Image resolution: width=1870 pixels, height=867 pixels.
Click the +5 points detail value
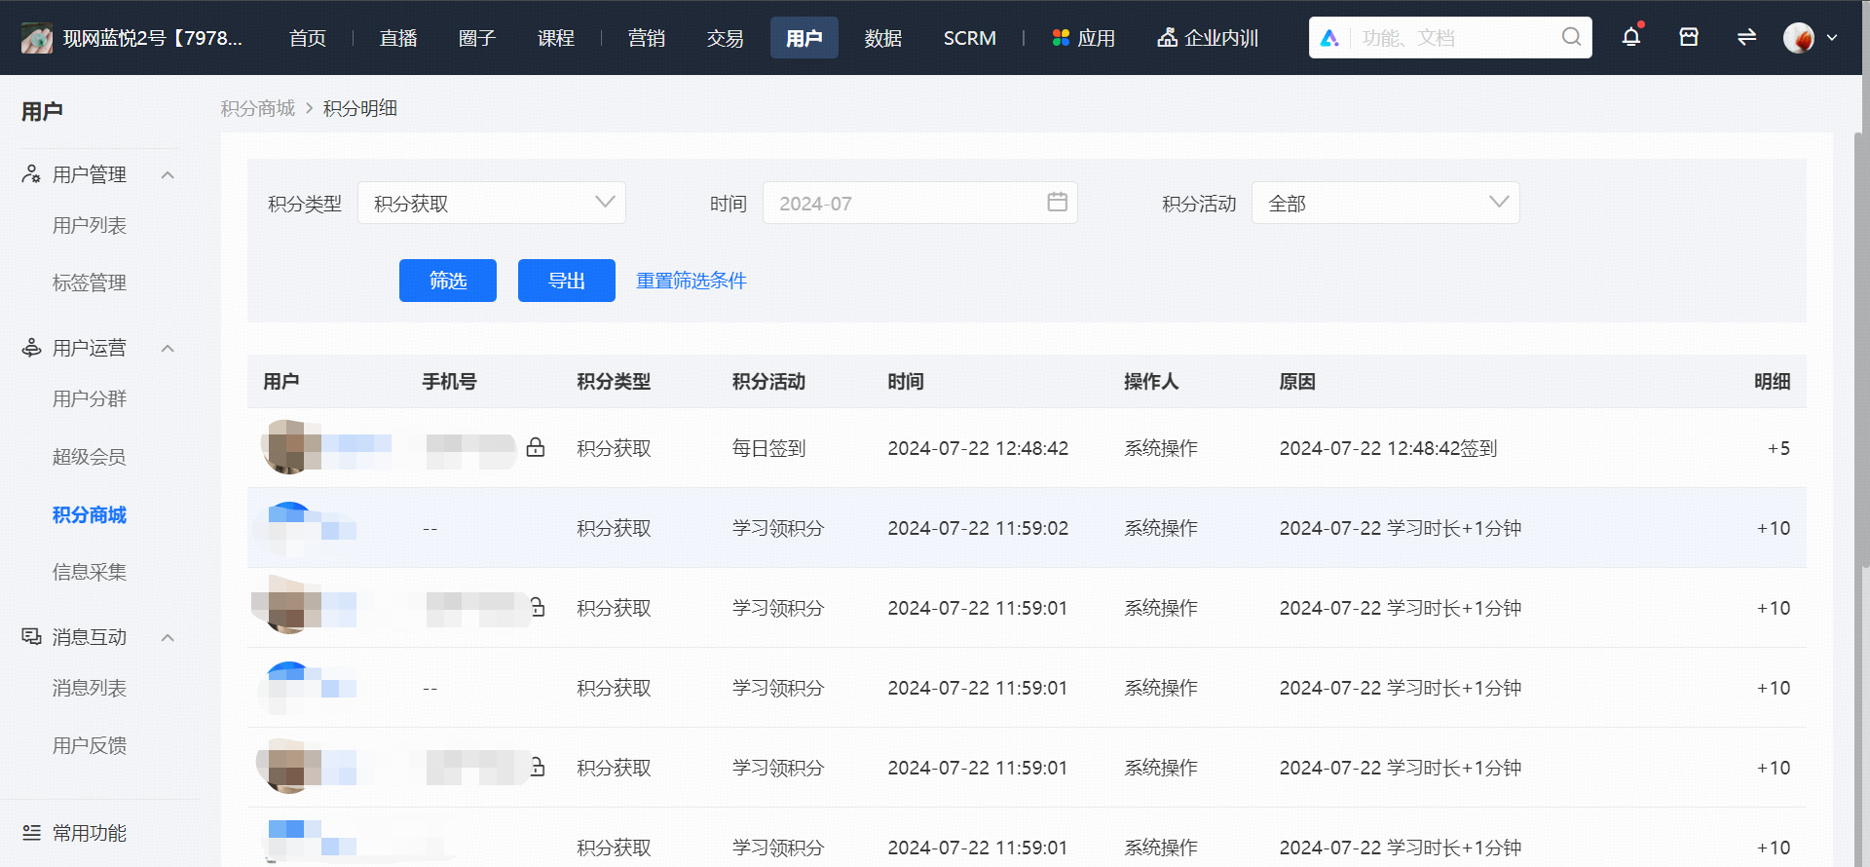click(1778, 448)
